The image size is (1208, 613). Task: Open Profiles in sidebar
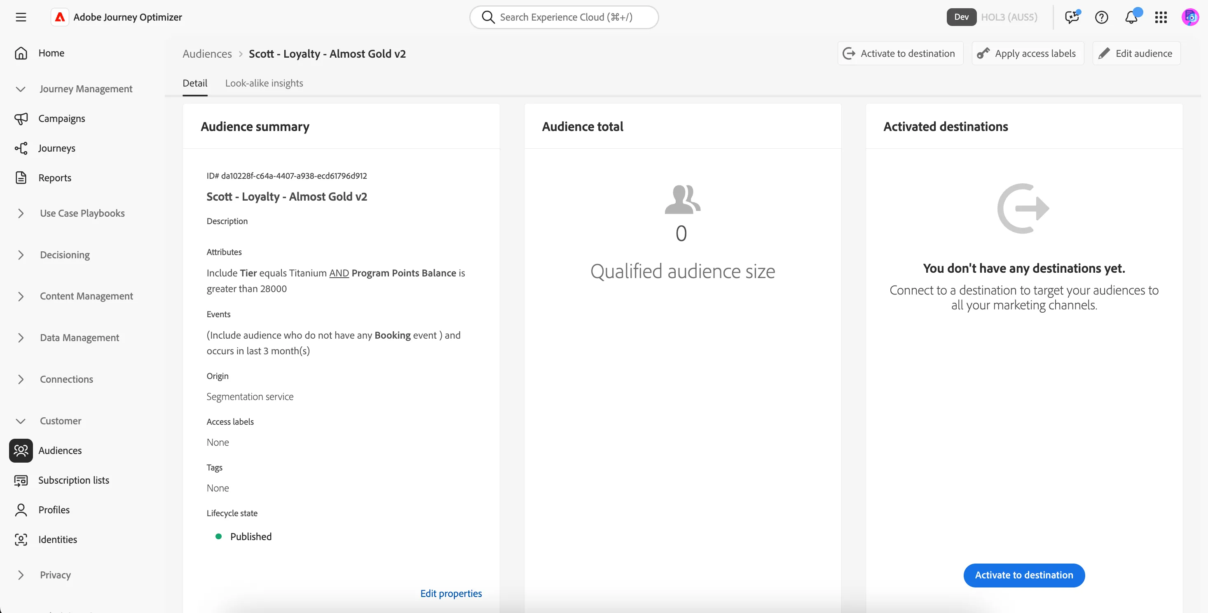54,510
